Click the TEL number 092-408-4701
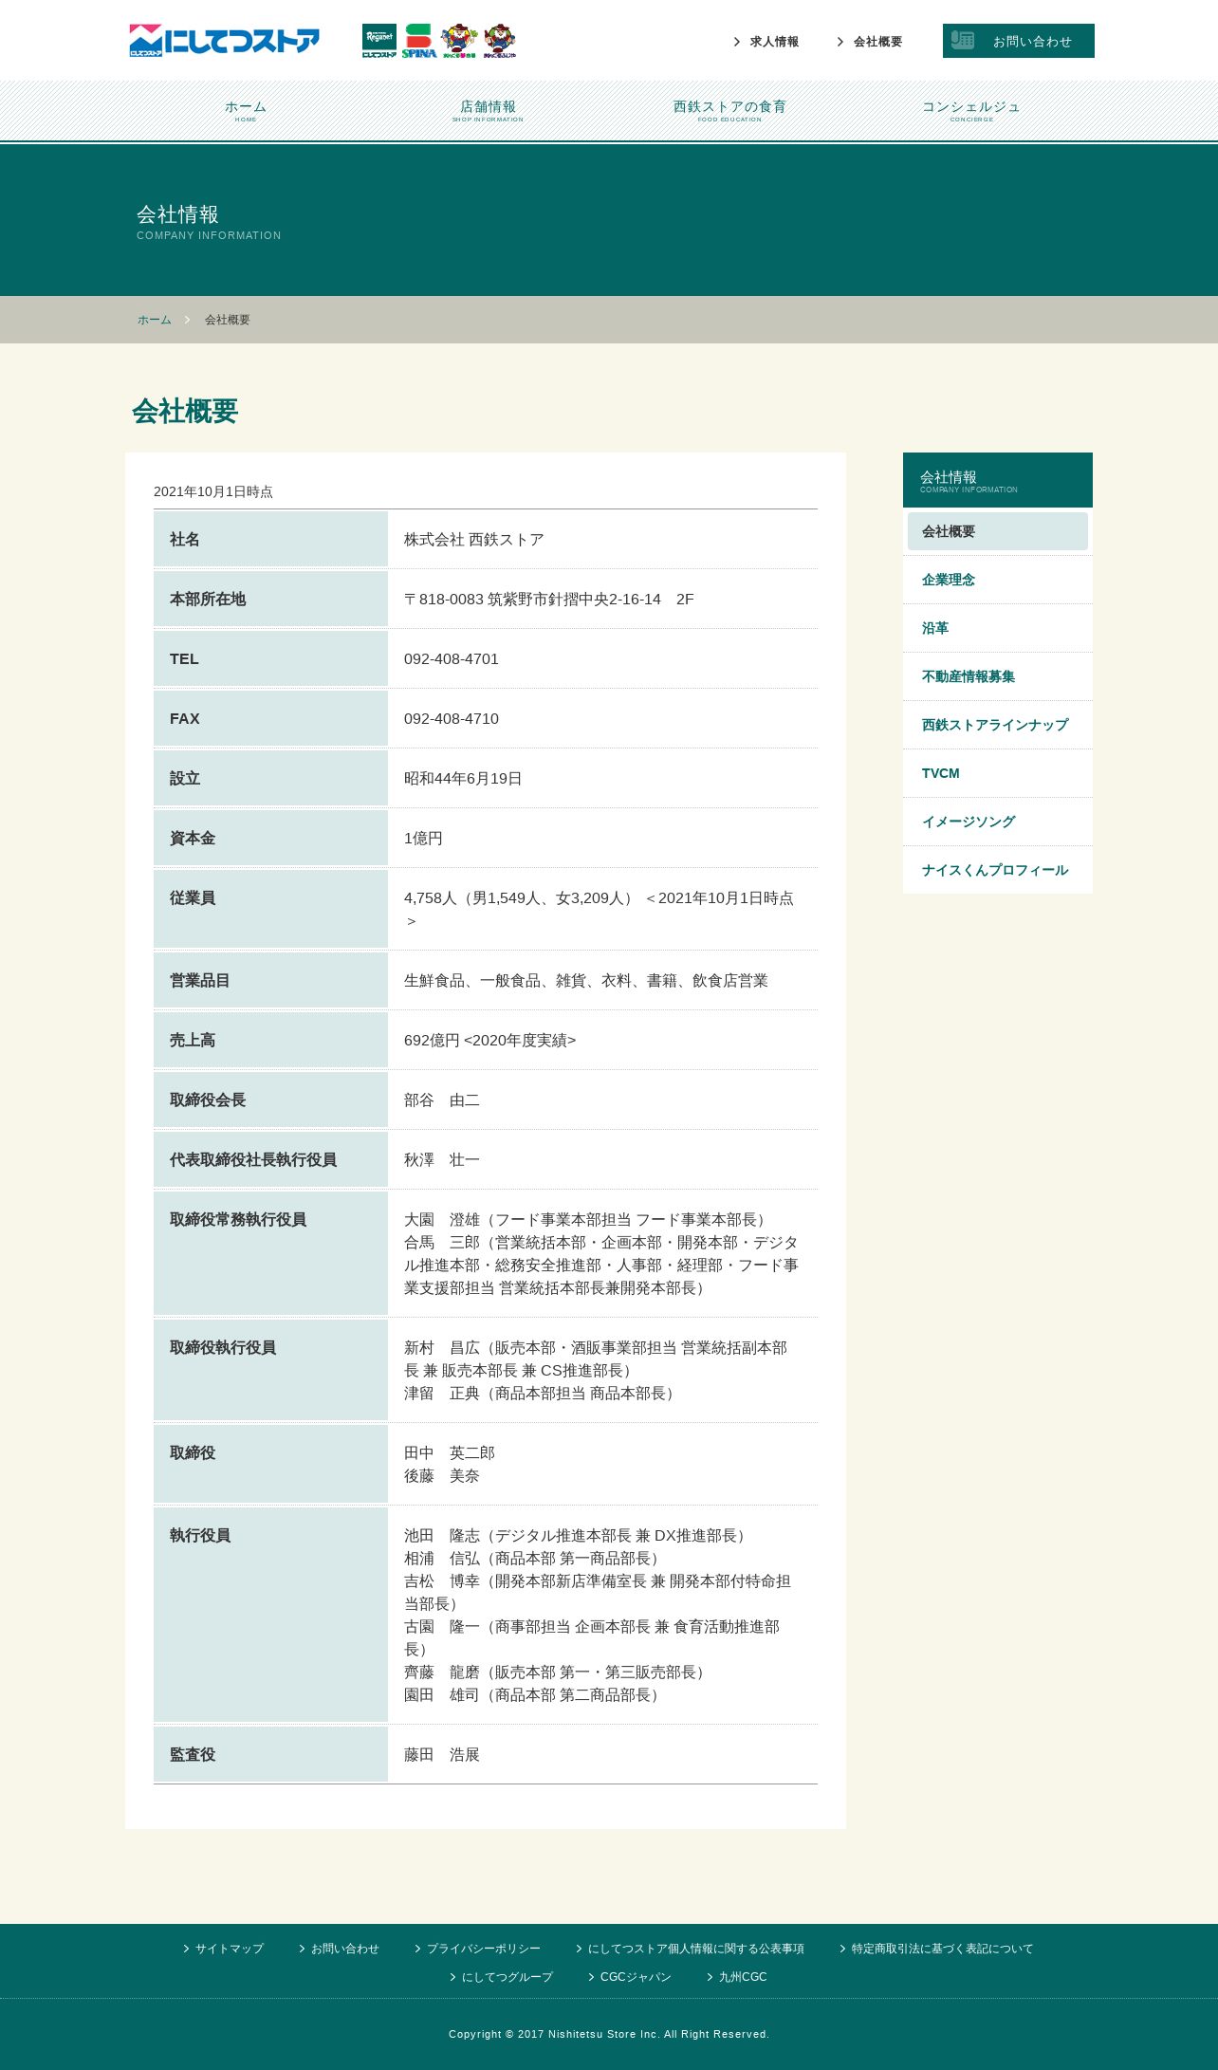1218x2070 pixels. click(x=452, y=659)
